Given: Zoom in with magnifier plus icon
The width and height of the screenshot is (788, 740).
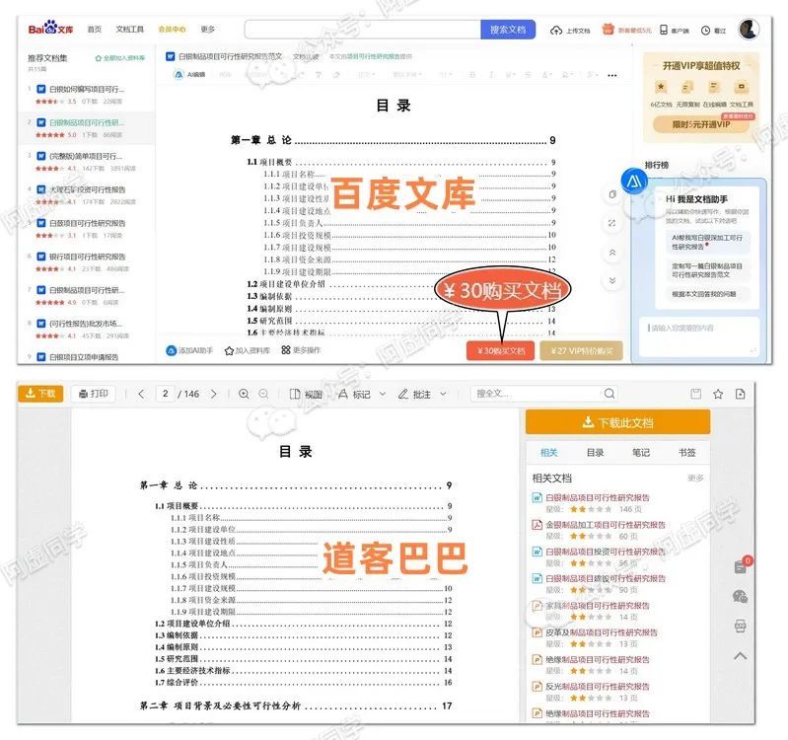Looking at the screenshot, I should coord(244,394).
